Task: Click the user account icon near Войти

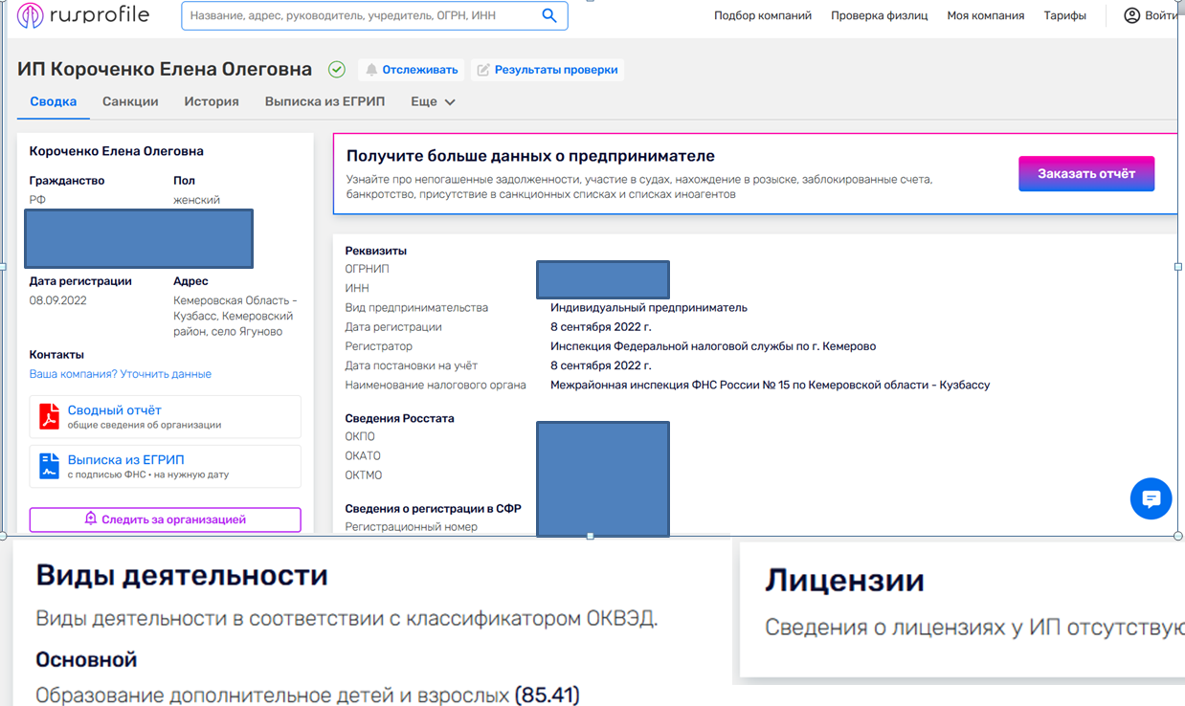Action: click(x=1132, y=15)
